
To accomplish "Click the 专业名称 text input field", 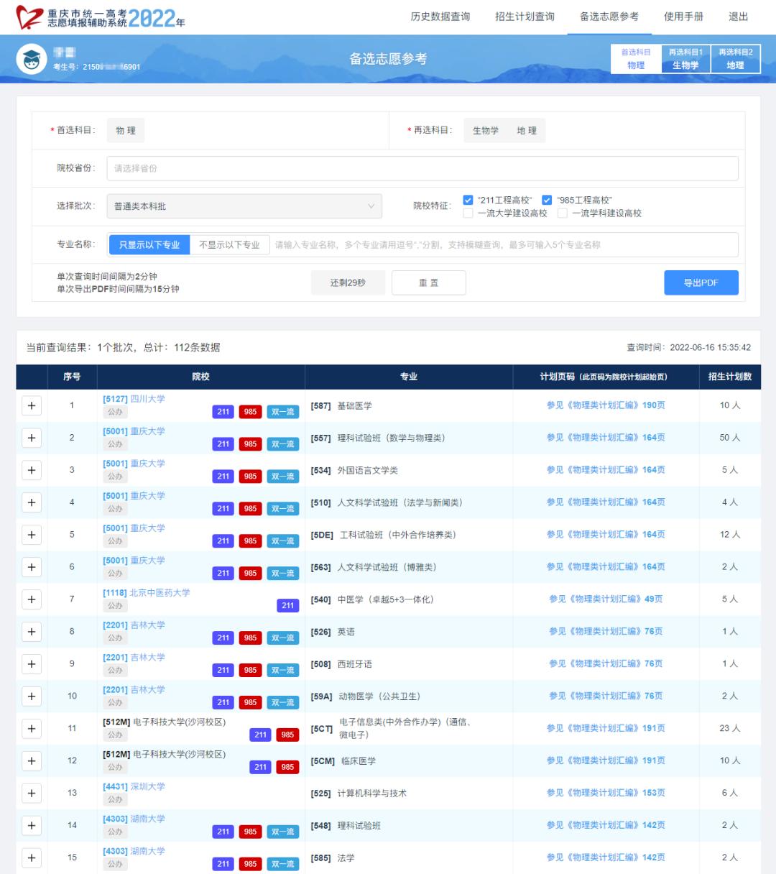I will pyautogui.click(x=503, y=245).
